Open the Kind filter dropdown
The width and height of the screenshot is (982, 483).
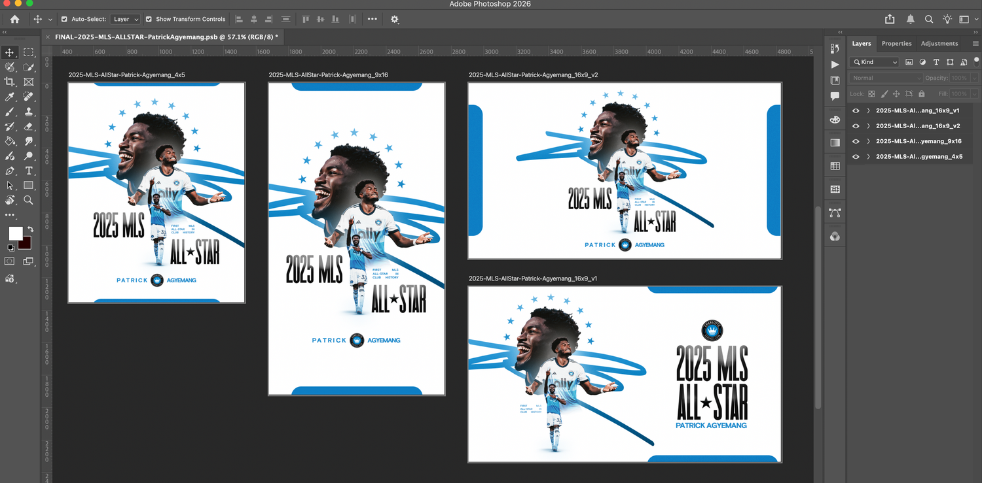[874, 62]
